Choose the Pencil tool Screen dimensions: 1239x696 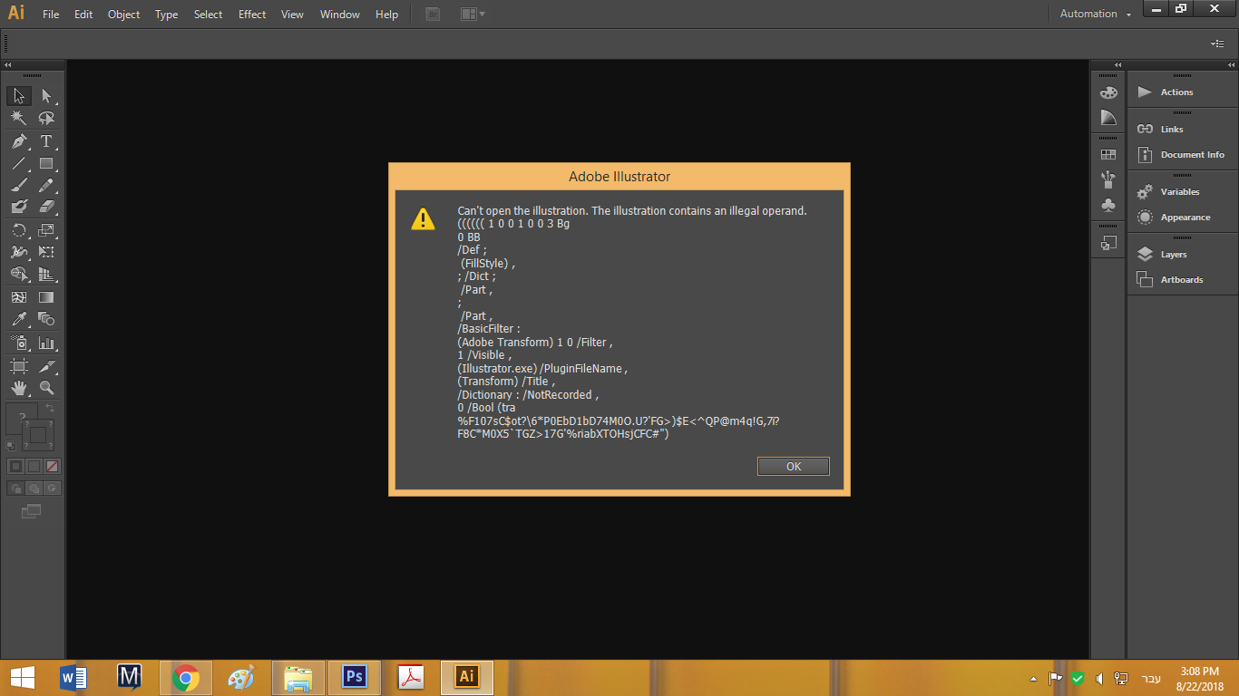point(46,185)
